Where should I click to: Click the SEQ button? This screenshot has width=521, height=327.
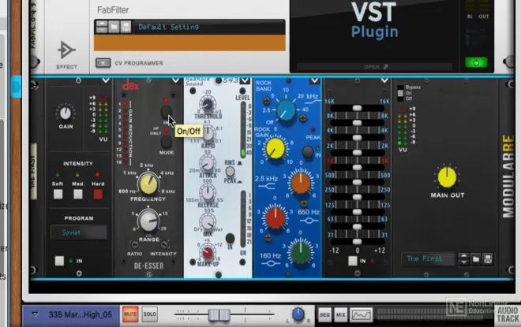pos(324,314)
